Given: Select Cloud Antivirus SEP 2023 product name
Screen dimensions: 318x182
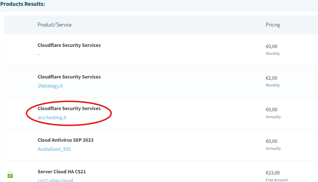Looking at the screenshot, I should coord(65,140).
